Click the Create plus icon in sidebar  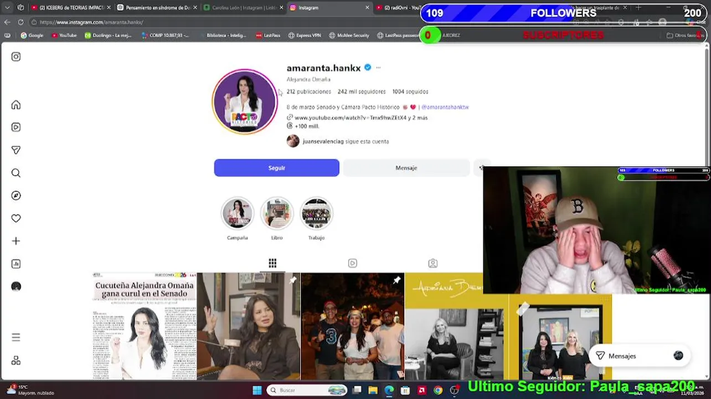[x=16, y=241]
